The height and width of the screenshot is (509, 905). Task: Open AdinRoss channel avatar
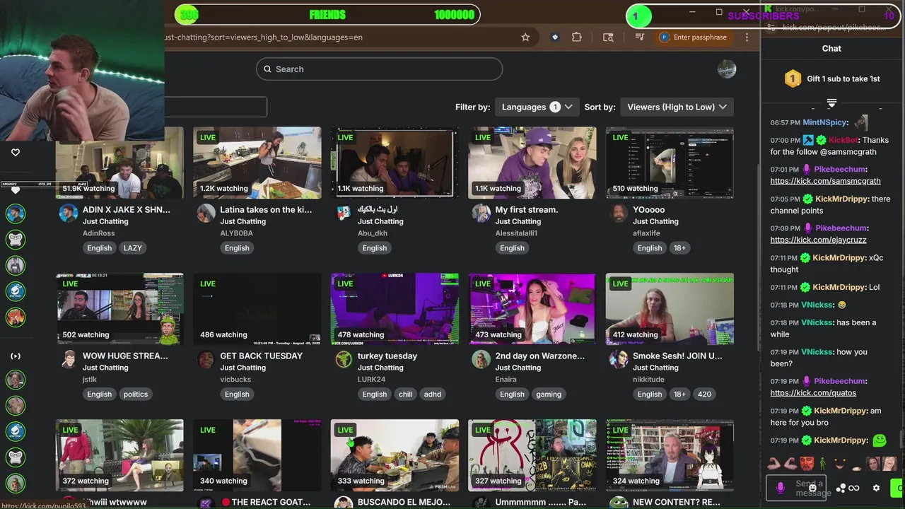click(x=69, y=213)
